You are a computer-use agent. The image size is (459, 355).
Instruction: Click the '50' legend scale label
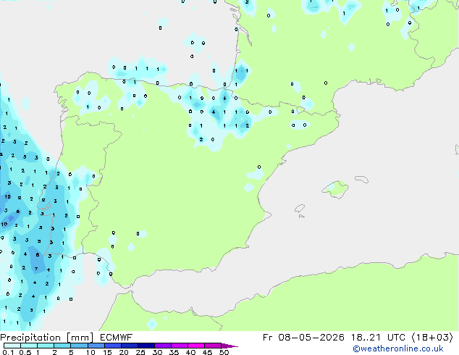coord(224,352)
